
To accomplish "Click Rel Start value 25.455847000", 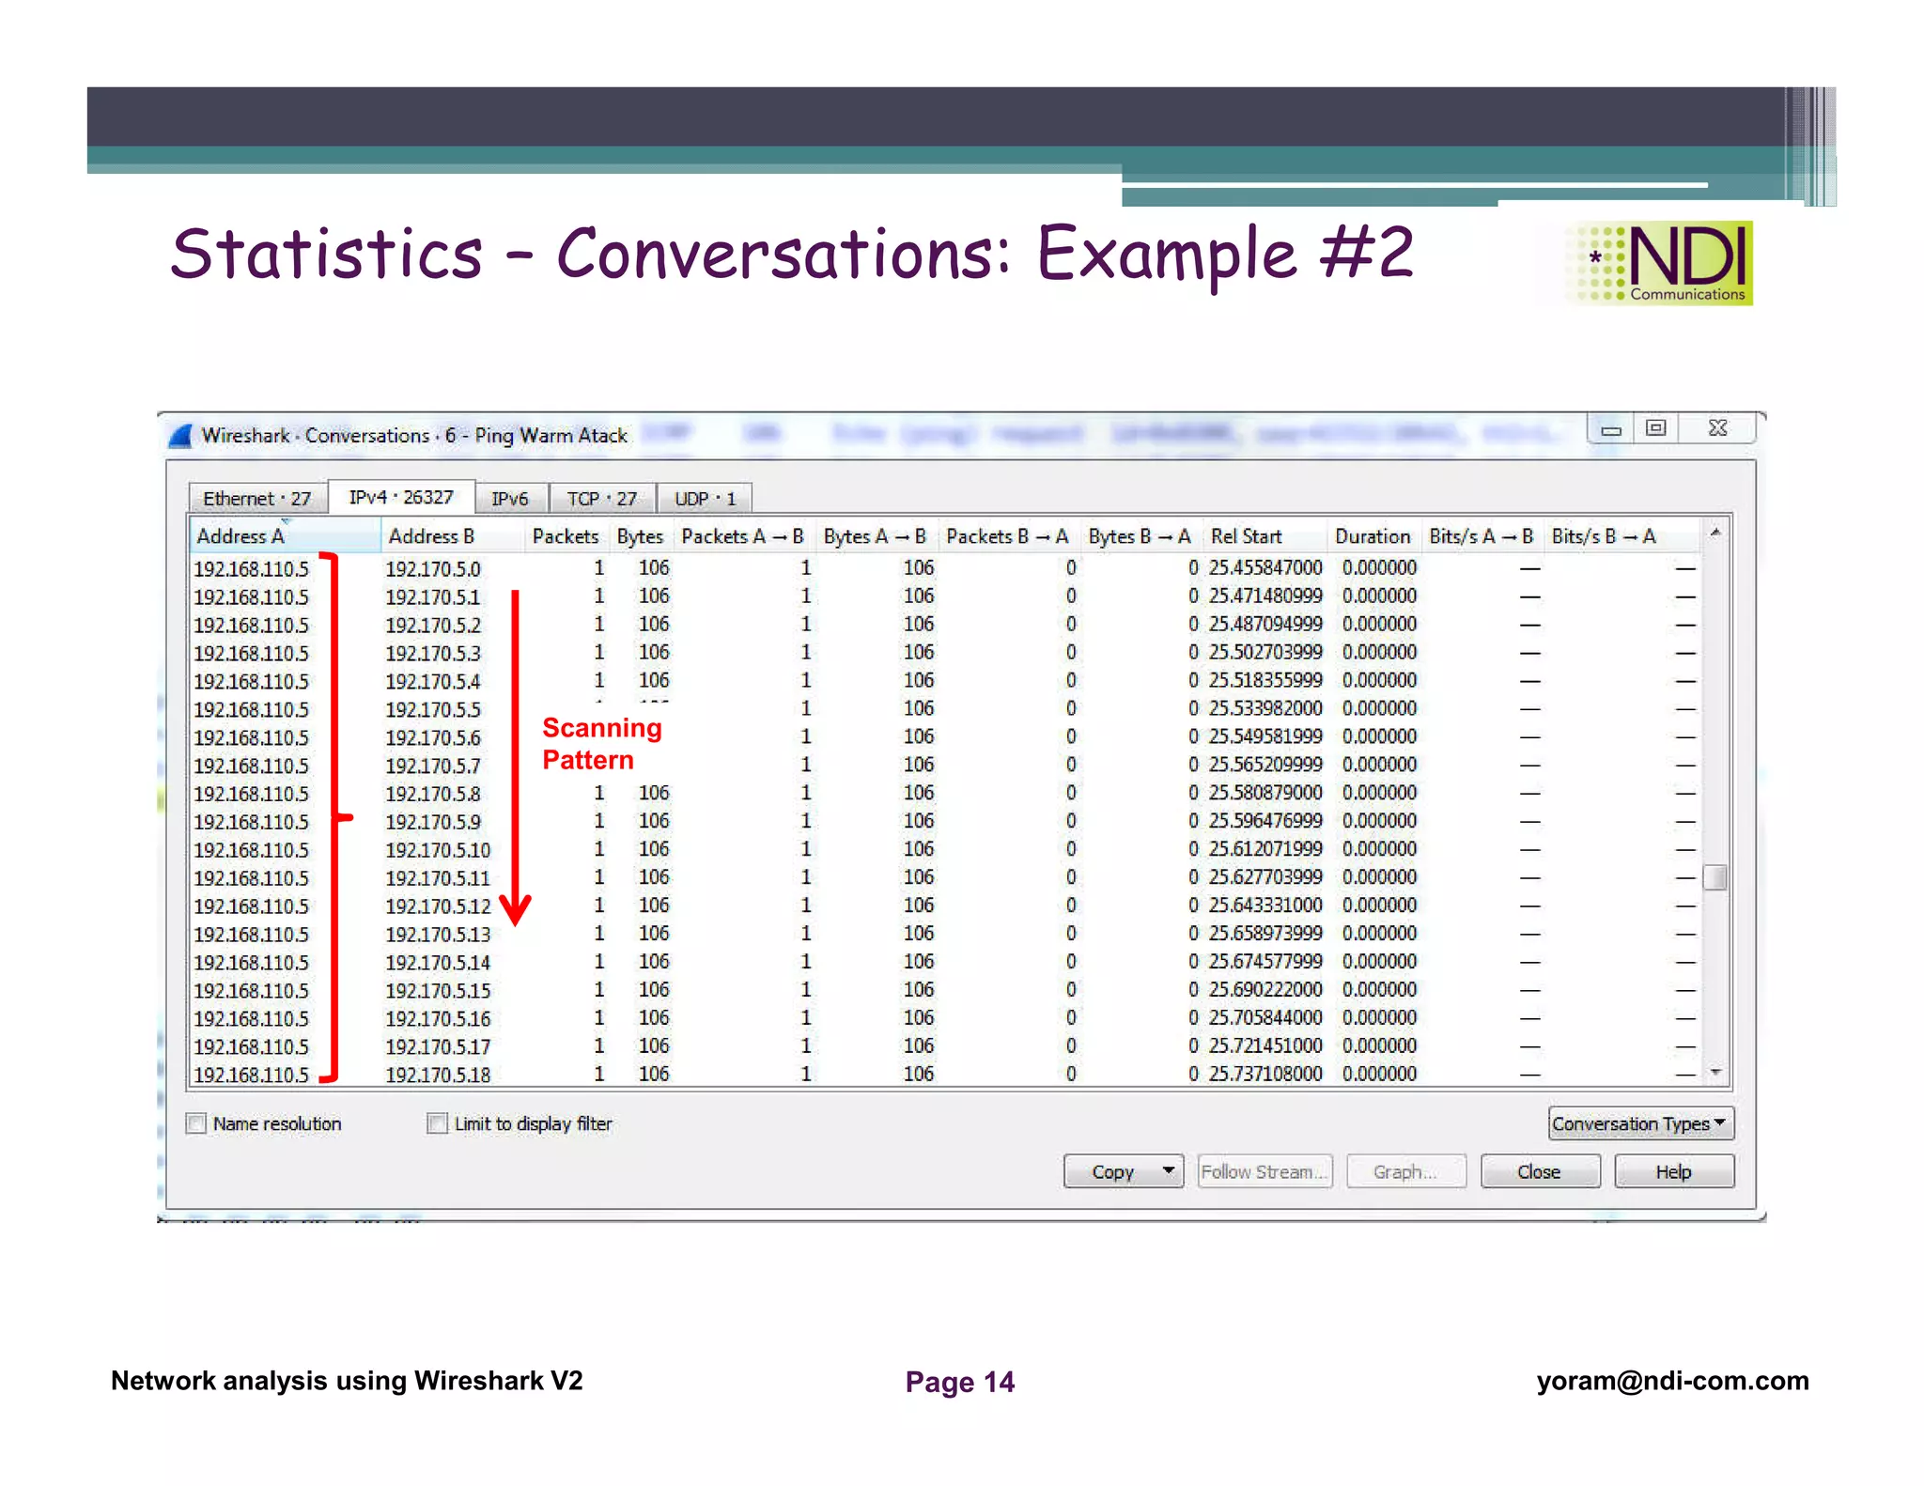I will coord(1265,568).
